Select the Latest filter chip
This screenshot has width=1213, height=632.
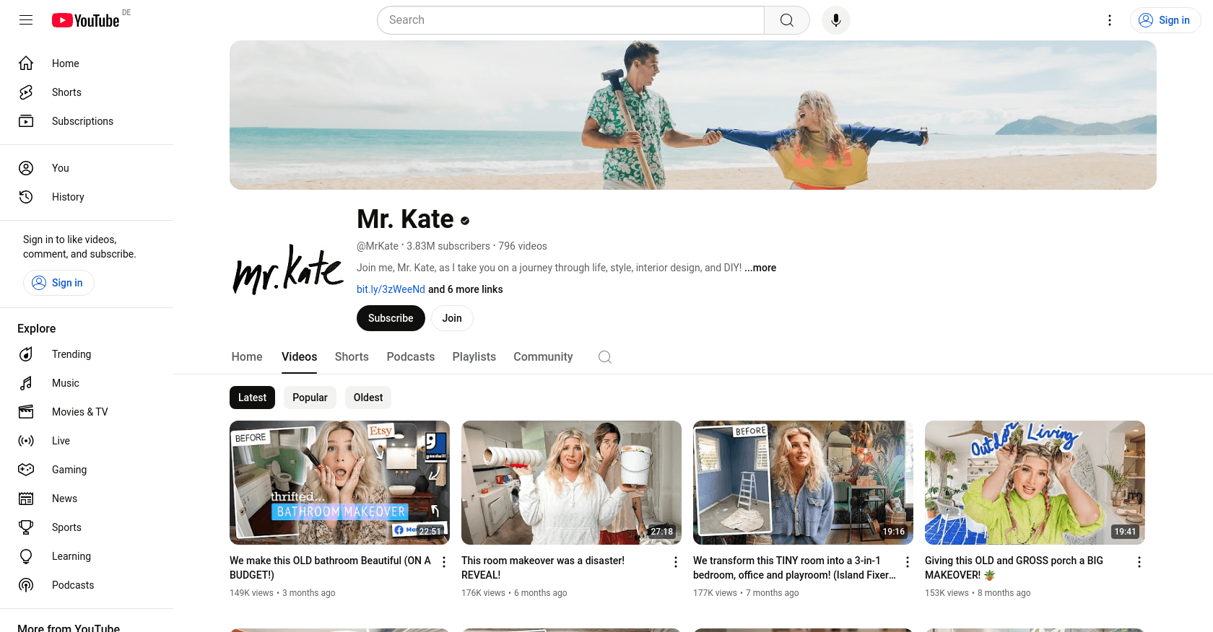252,398
